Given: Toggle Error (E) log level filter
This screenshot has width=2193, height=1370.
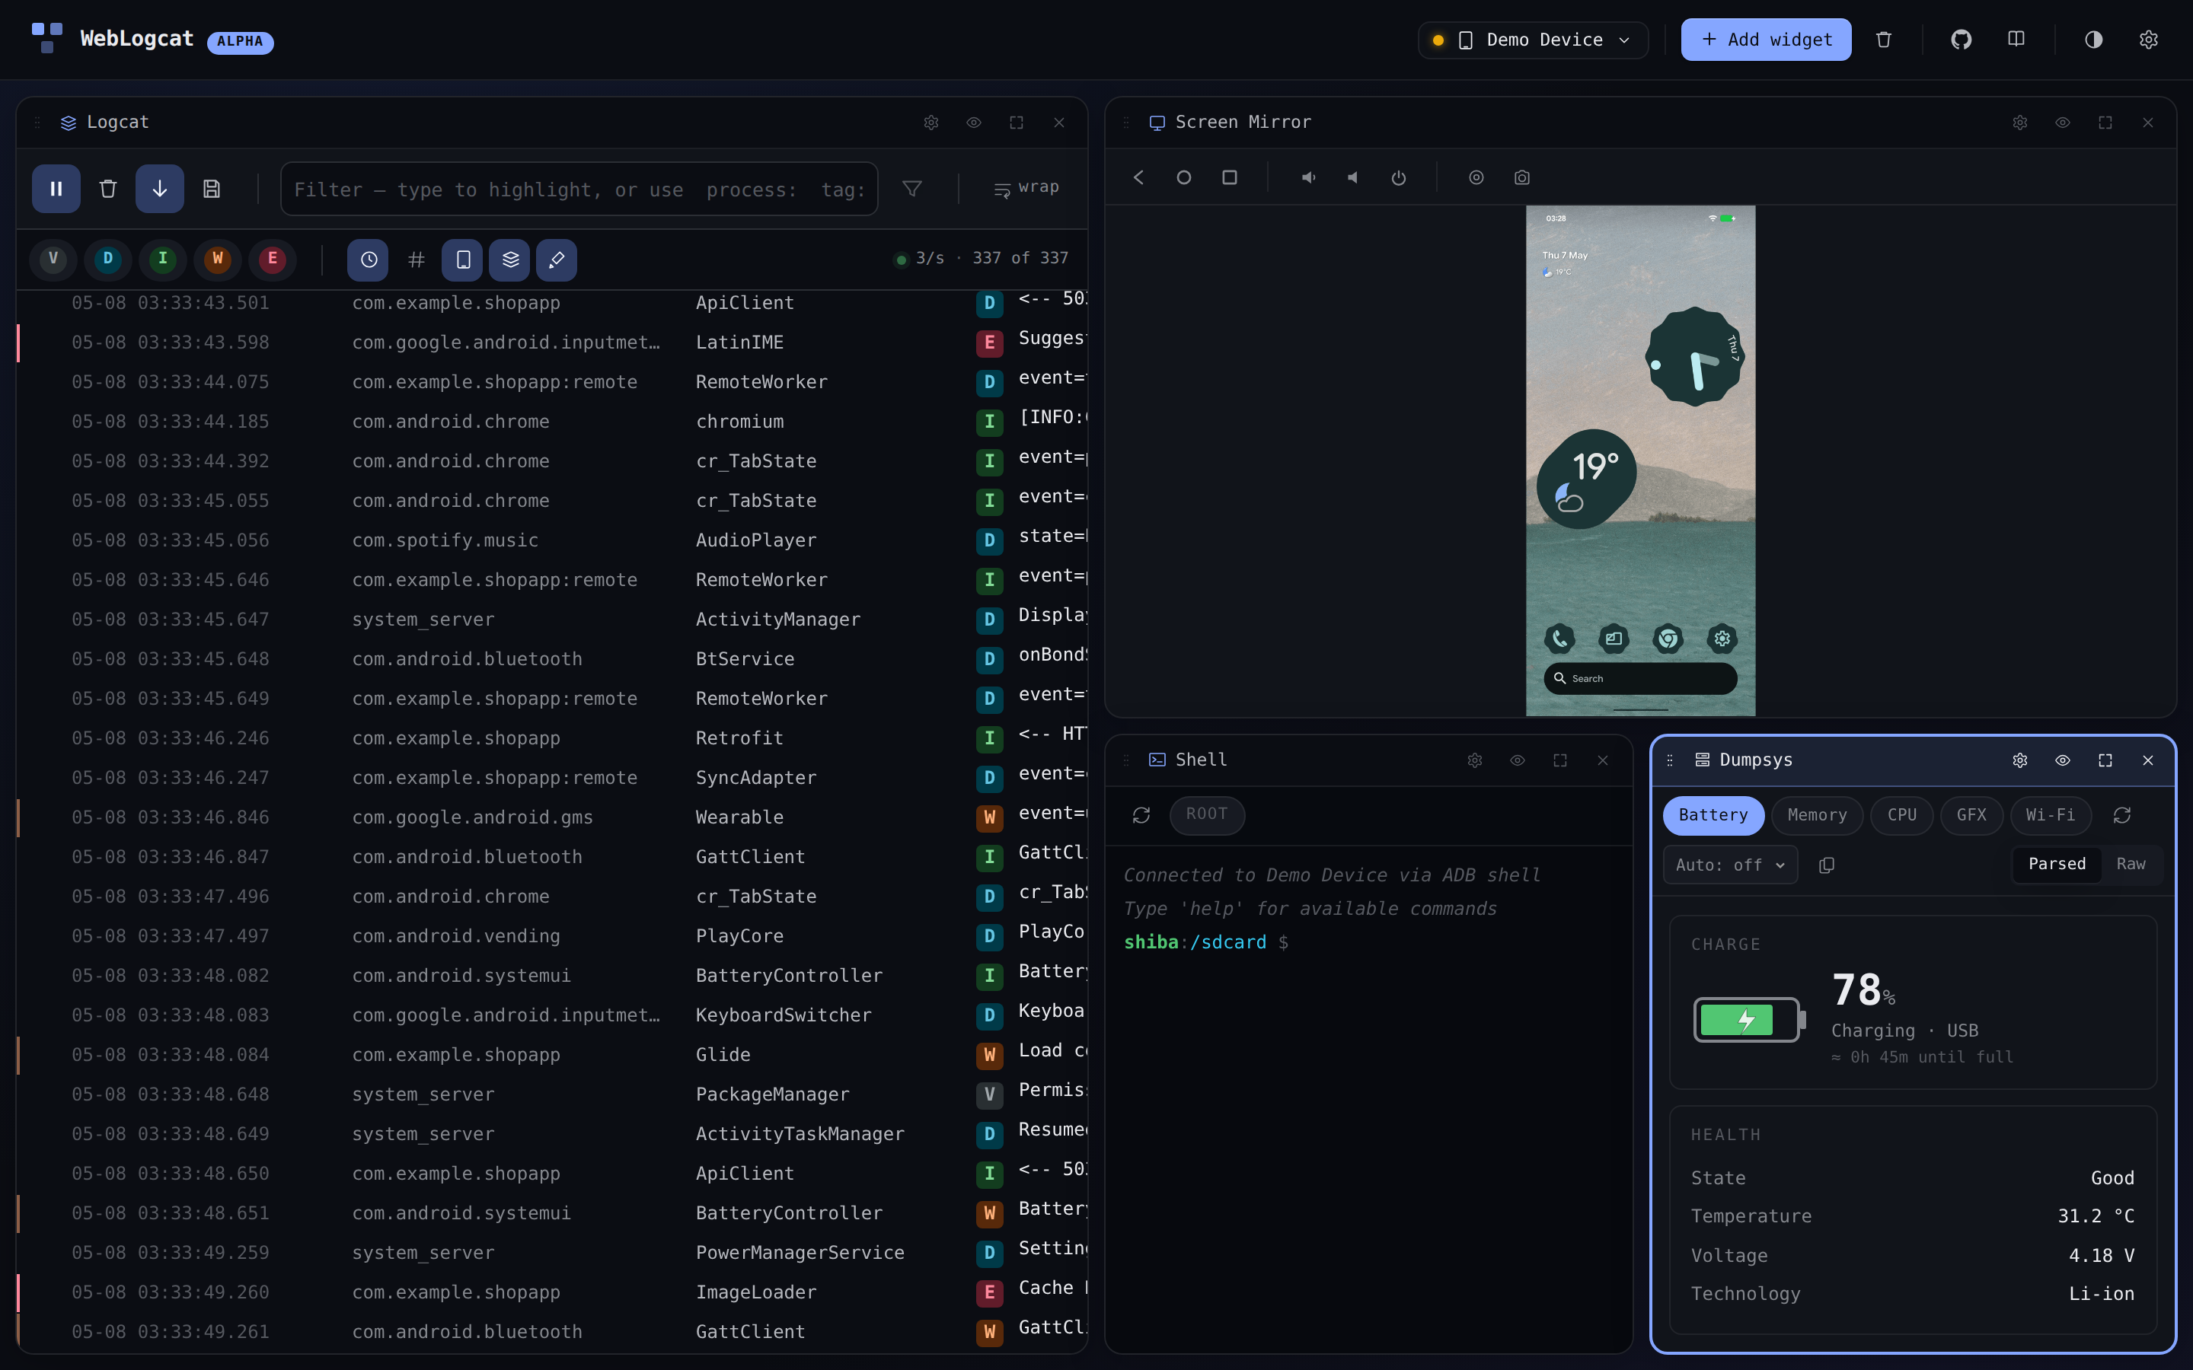Looking at the screenshot, I should click(x=272, y=259).
